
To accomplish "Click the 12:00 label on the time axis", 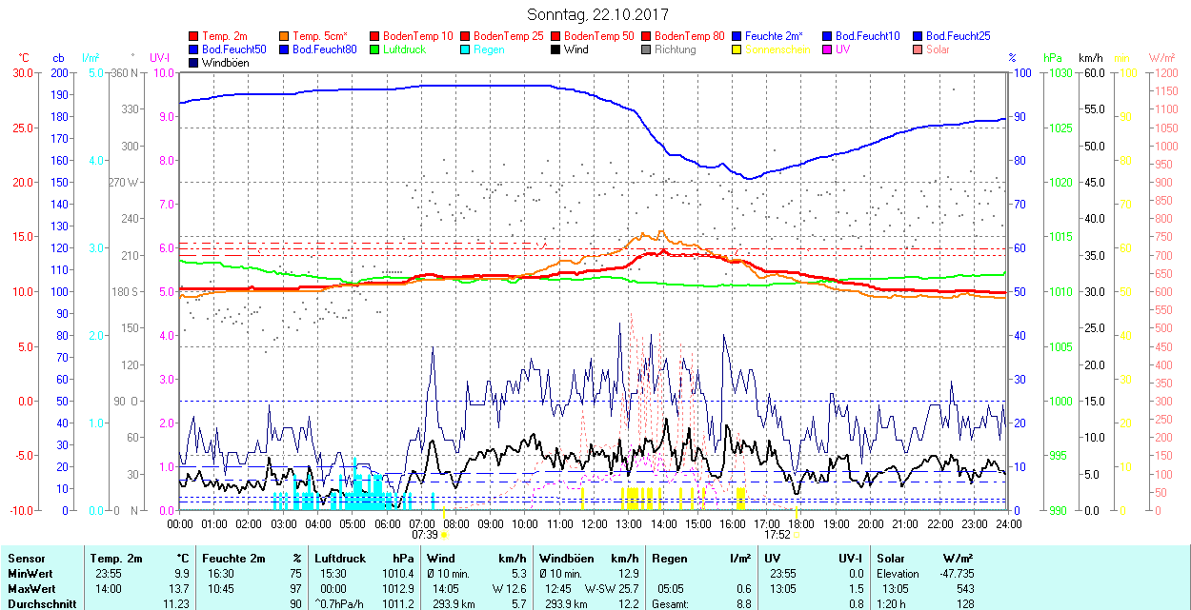I will 594,523.
